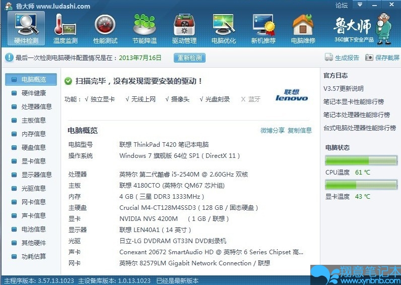Click the 联想 ThinkPad T420 笔记本电脑 model text

[164, 144]
